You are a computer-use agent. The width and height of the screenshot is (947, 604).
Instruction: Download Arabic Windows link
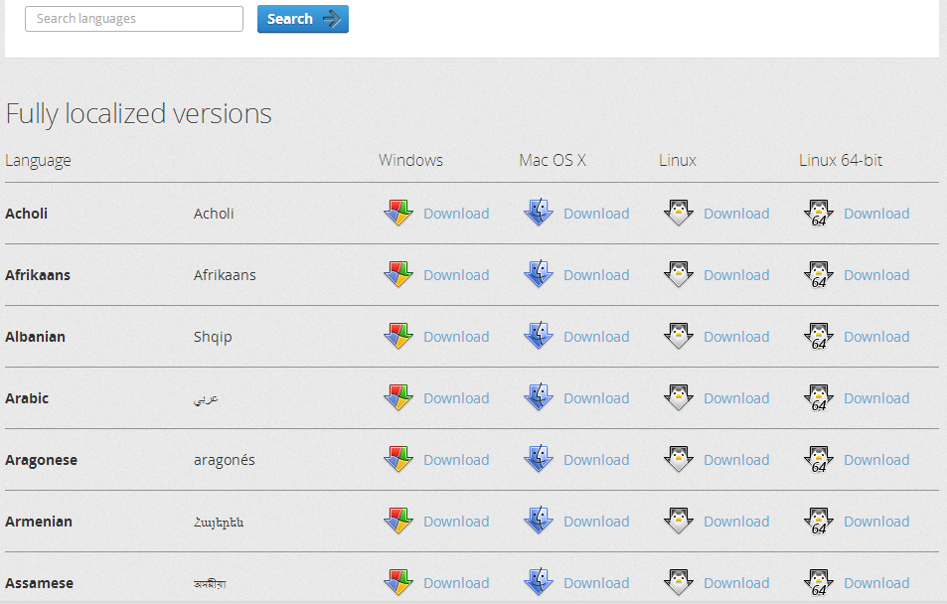coord(456,398)
